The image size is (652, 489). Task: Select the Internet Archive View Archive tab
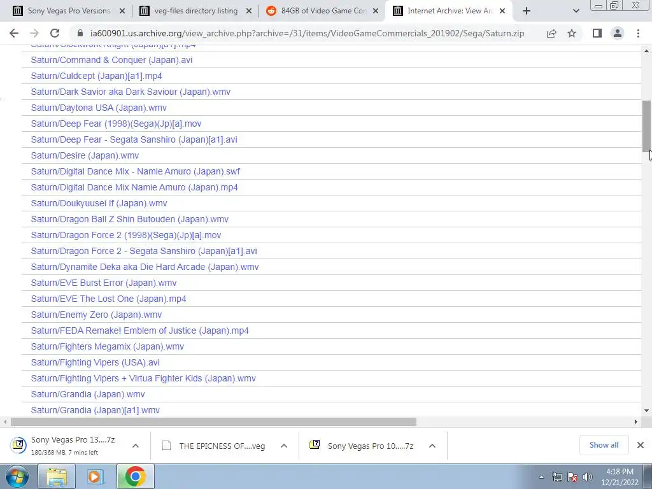[449, 11]
